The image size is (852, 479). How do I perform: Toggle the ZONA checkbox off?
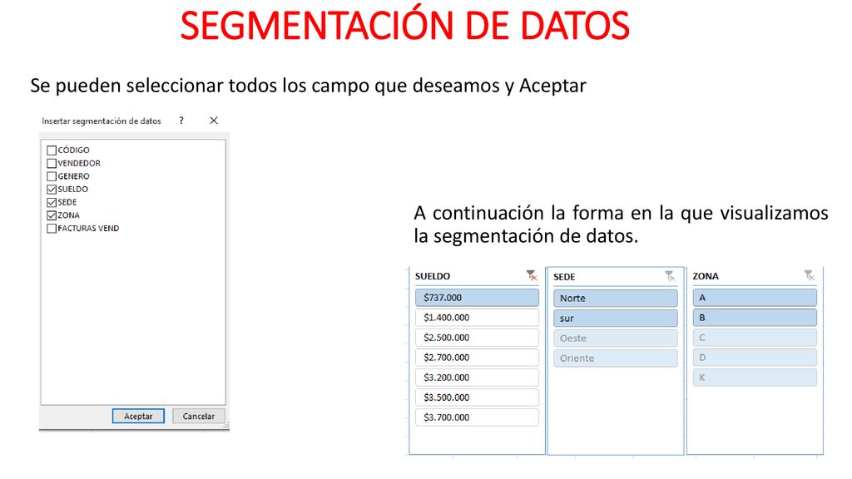coord(52,215)
